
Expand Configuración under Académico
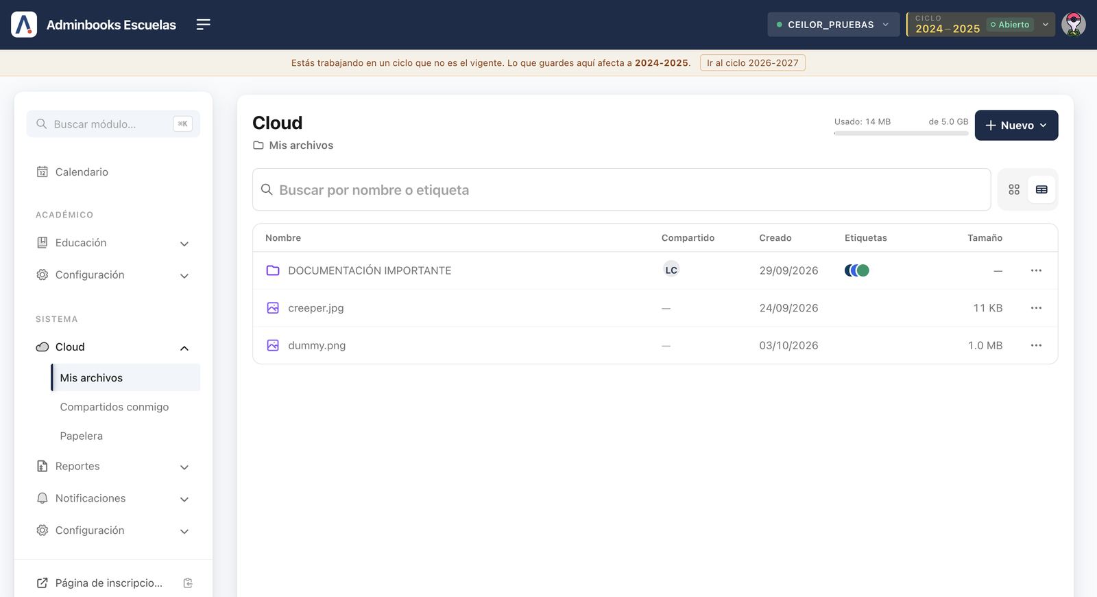click(x=113, y=275)
